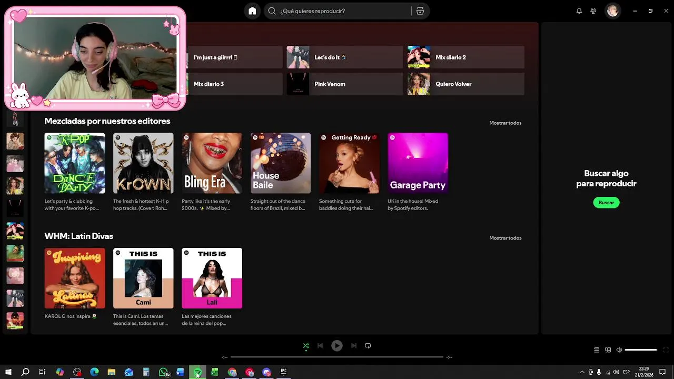Viewport: 674px width, 379px height.
Task: Open the "I'm just a giirrrl" shortcut
Action: (x=235, y=57)
